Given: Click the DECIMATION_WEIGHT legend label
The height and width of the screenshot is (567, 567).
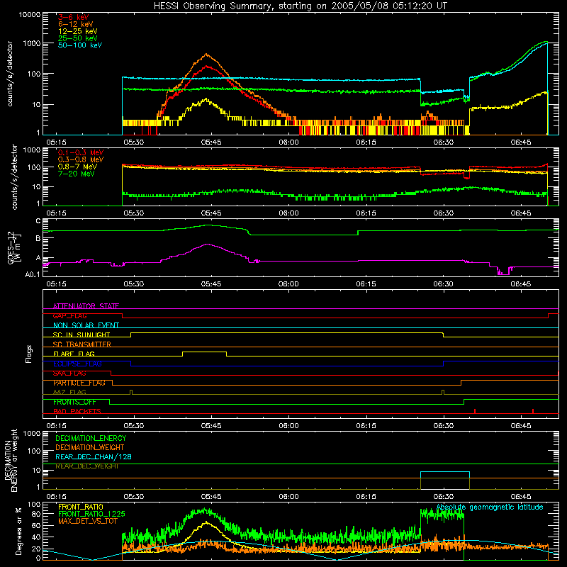Looking at the screenshot, I should tap(90, 447).
